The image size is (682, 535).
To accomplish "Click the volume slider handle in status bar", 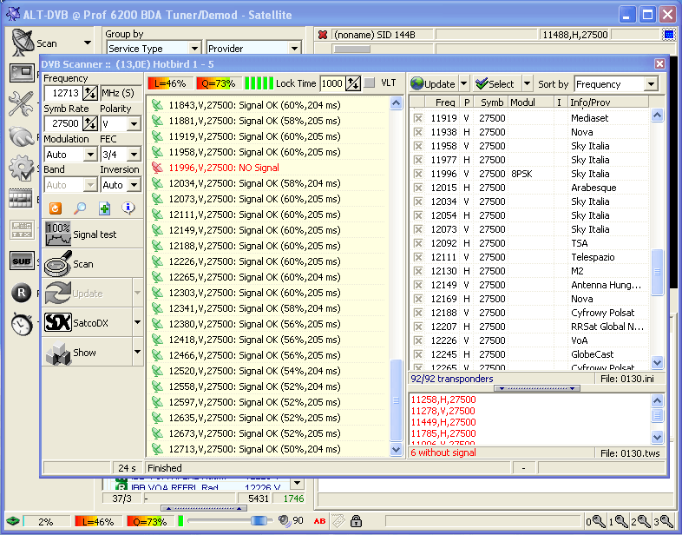I will coord(259,520).
